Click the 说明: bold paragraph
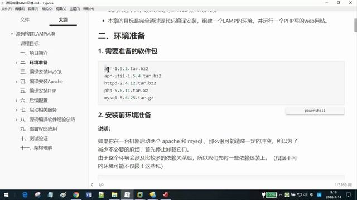Screen dimensions: 357x200 pyautogui.click(x=104, y=129)
